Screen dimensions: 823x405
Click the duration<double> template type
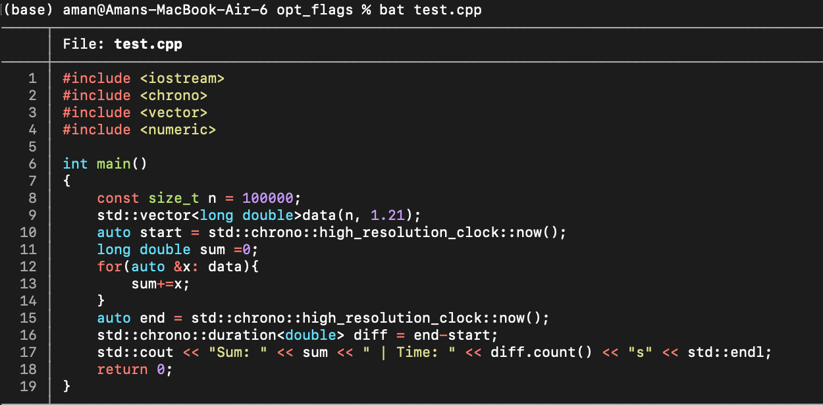277,335
